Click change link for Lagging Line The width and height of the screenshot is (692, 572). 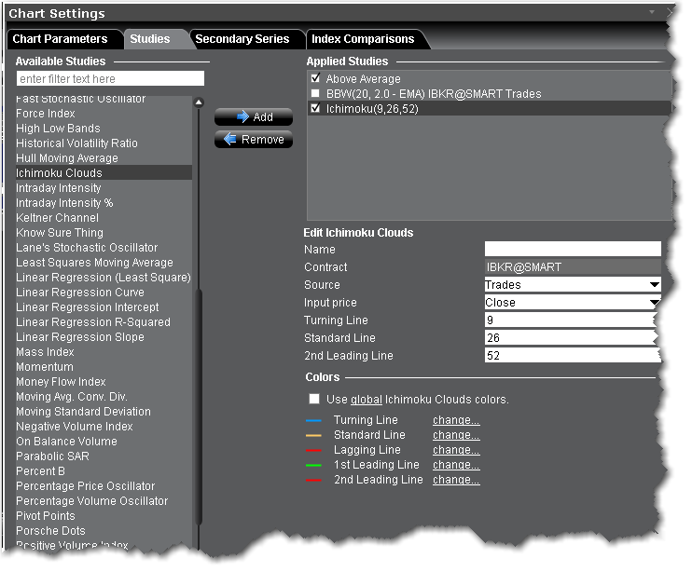(456, 450)
